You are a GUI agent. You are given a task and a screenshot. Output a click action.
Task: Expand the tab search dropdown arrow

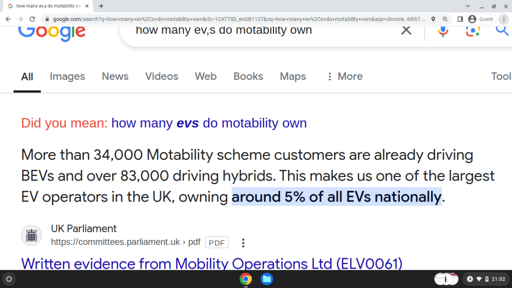click(x=467, y=6)
